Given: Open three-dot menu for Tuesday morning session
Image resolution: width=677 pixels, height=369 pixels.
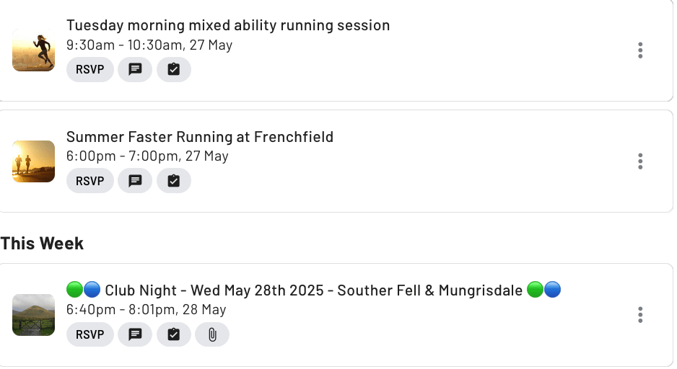Looking at the screenshot, I should click(640, 50).
